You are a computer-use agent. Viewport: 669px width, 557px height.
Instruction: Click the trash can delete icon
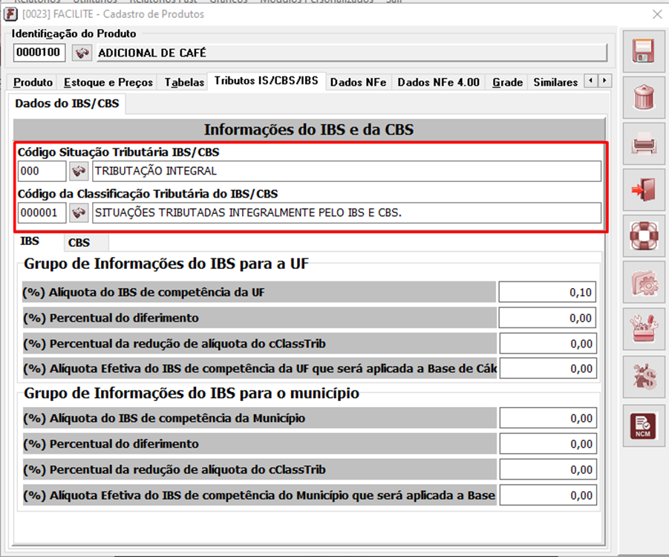coord(642,97)
